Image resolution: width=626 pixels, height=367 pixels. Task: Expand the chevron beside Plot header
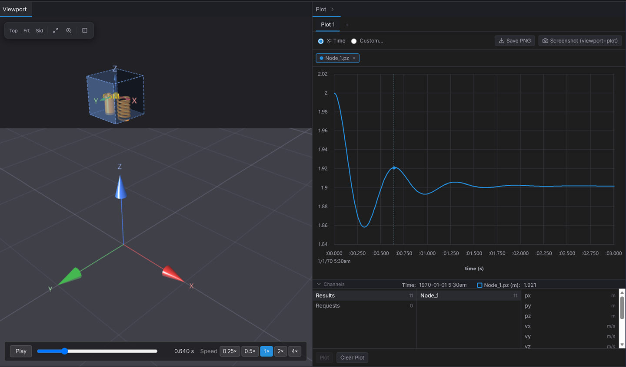coord(333,9)
